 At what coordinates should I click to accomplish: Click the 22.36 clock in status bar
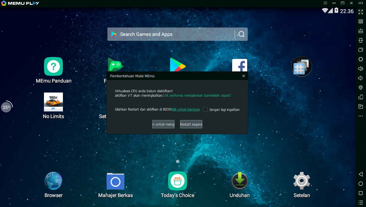tap(347, 11)
